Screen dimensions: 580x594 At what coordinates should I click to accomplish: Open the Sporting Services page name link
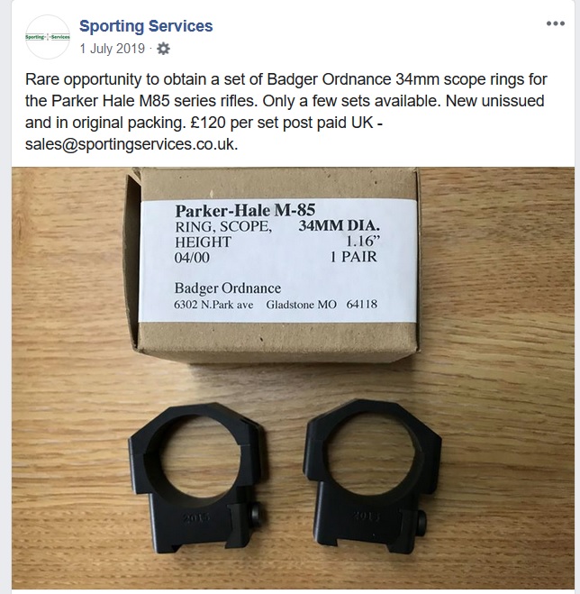coord(146,26)
